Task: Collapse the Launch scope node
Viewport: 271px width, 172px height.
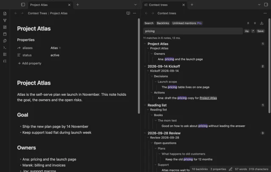Action: click(x=155, y=82)
